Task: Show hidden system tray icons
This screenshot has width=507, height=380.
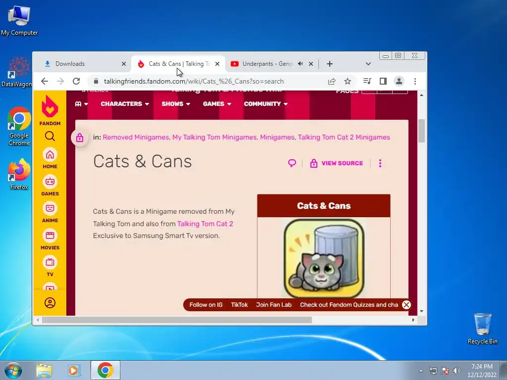Action: click(x=421, y=371)
